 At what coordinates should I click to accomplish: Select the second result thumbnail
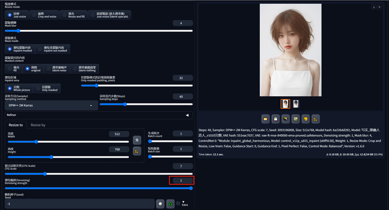coord(296,104)
